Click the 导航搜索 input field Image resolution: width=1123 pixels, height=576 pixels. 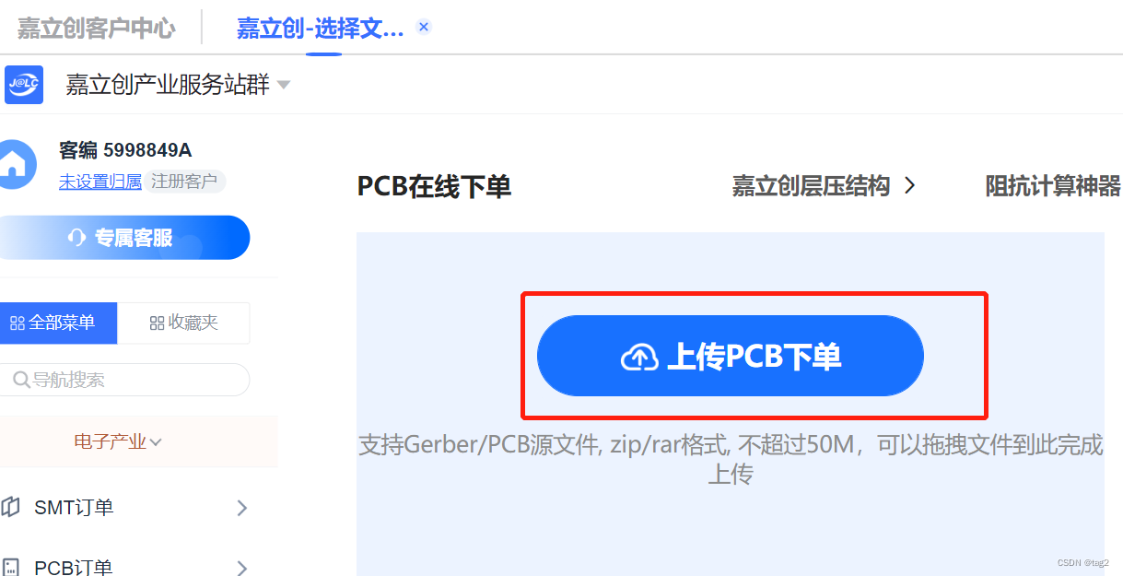coord(125,380)
